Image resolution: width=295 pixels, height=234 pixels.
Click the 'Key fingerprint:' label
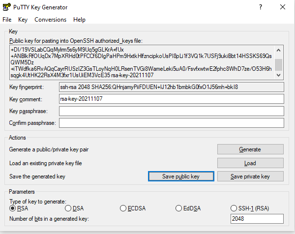click(27, 87)
